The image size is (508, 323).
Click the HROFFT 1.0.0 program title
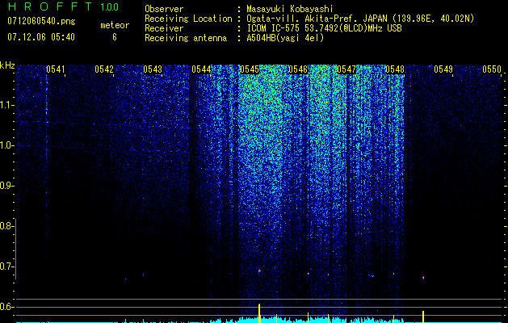click(x=64, y=6)
